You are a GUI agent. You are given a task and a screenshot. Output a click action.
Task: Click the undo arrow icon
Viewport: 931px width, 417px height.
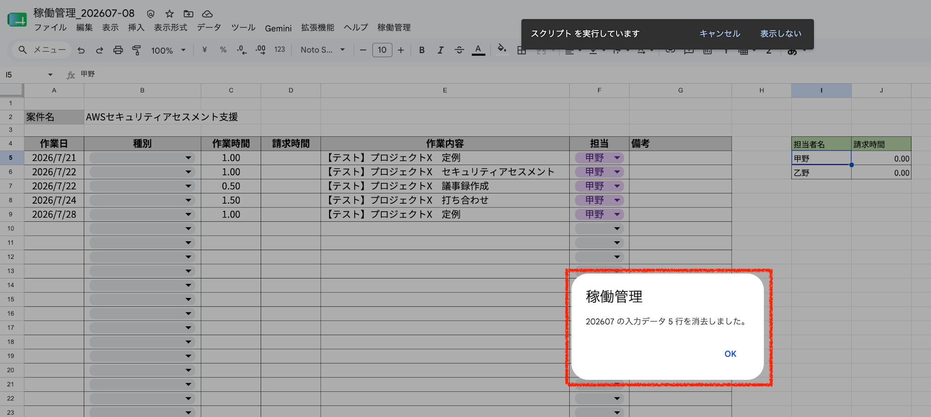(x=81, y=50)
